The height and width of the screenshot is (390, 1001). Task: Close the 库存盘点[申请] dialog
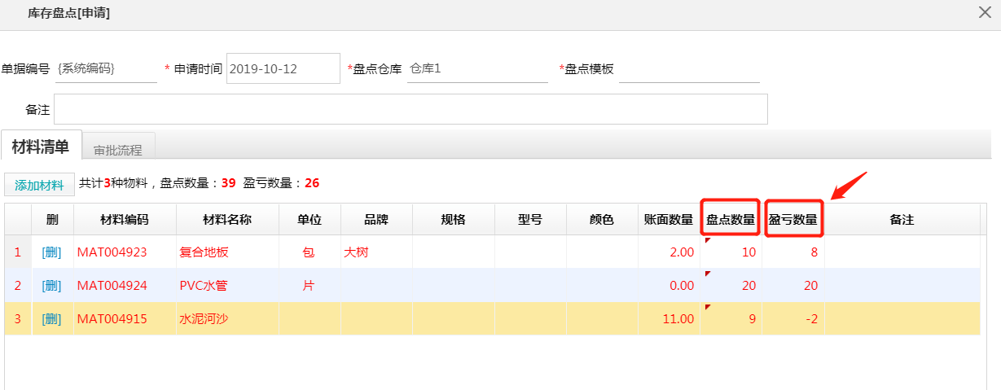pyautogui.click(x=984, y=11)
